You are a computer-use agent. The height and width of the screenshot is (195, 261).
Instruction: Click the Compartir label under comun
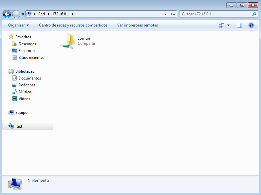(86, 44)
